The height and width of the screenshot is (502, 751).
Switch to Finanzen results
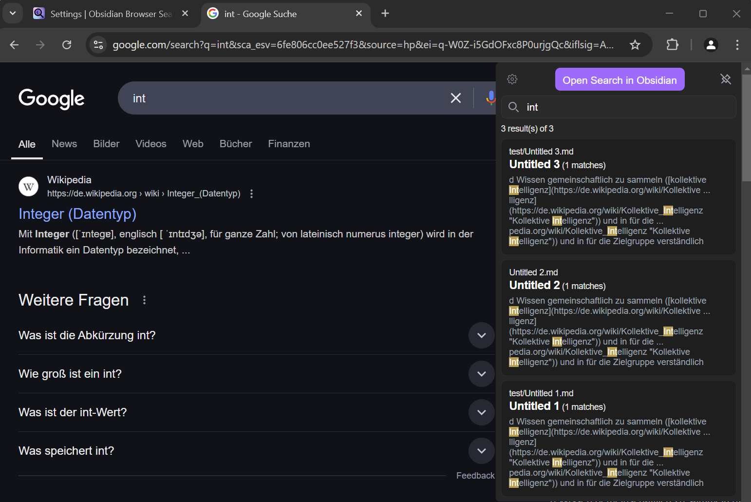click(x=289, y=144)
